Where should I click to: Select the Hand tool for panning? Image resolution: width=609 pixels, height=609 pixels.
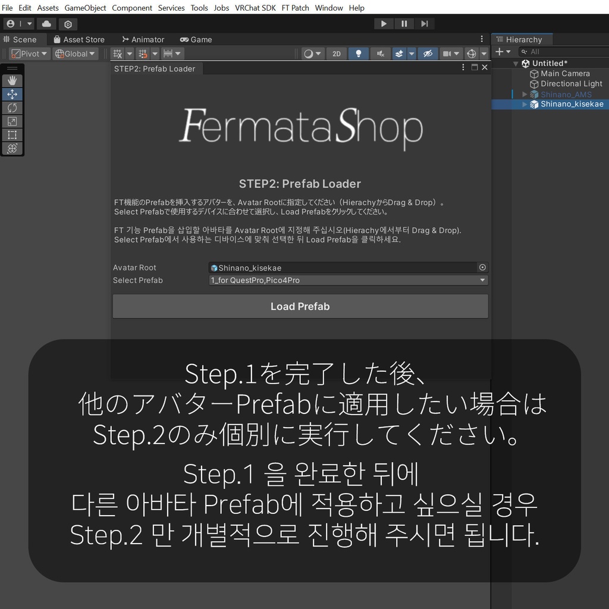[x=12, y=80]
